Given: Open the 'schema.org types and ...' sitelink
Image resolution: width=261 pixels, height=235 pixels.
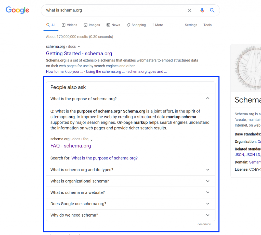Looking at the screenshot, I should click(x=147, y=71).
